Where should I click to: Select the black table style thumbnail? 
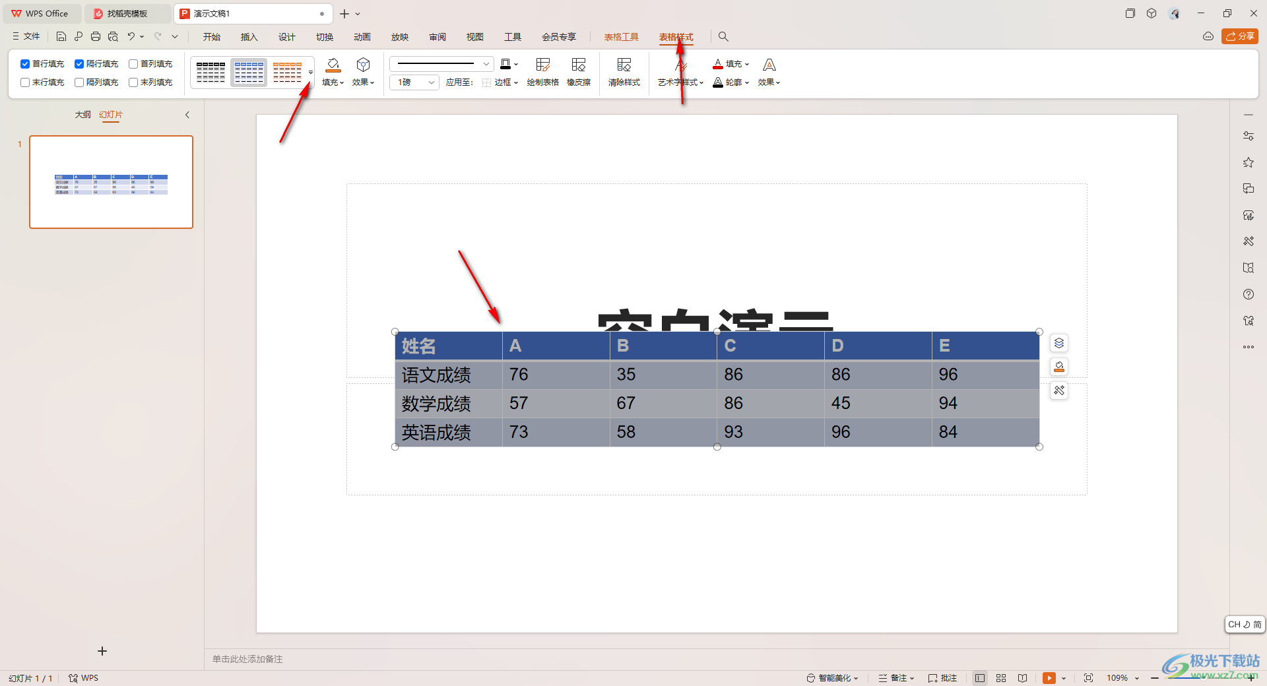click(211, 73)
